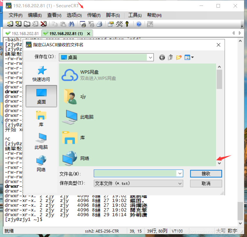Open the 查看(V) menu

click(x=54, y=15)
